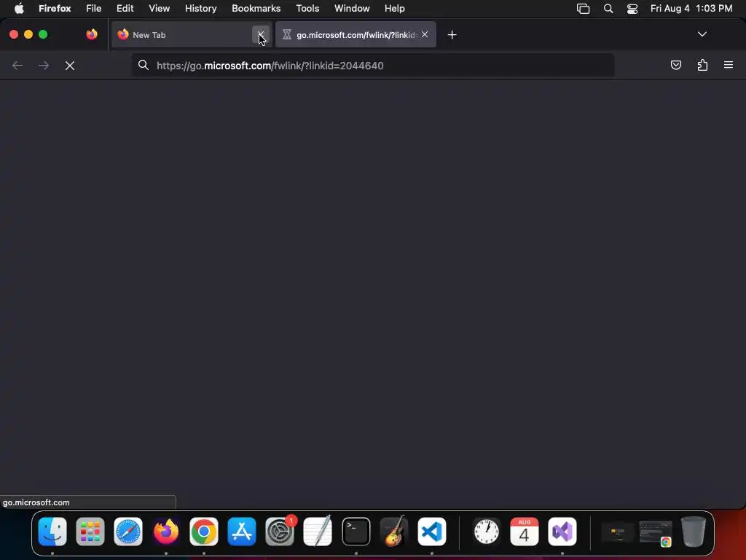Click the date and time display
The image size is (746, 560).
(x=691, y=9)
